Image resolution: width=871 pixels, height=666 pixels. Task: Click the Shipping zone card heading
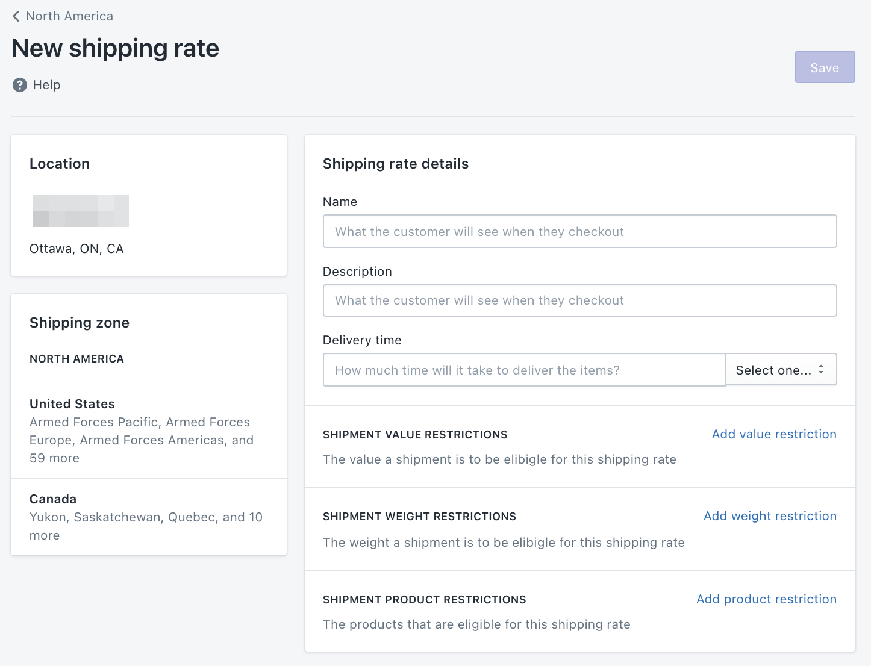[80, 323]
